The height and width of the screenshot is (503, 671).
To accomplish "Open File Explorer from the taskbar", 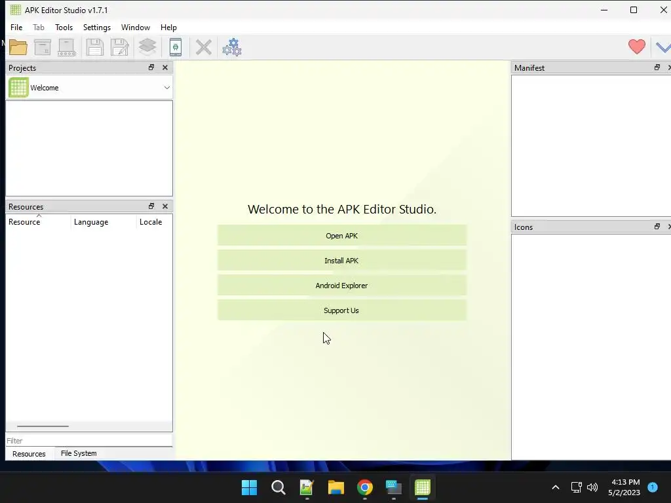I will pos(336,487).
